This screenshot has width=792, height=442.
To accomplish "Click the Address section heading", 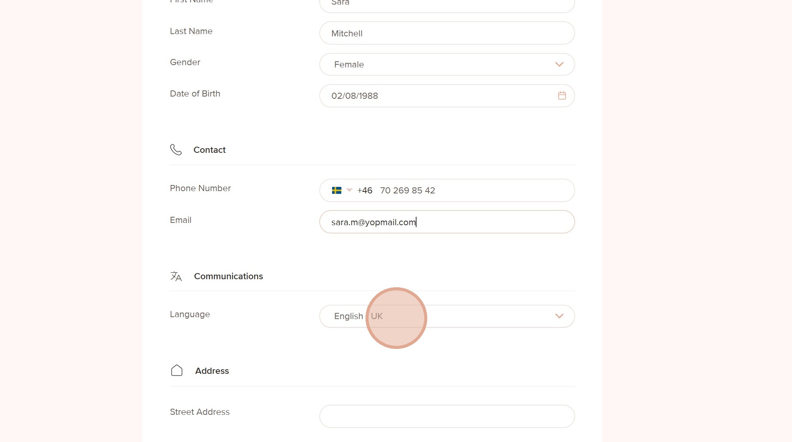I will (x=212, y=371).
